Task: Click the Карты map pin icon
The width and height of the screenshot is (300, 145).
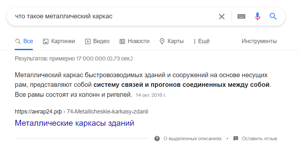Action: tap(162, 41)
